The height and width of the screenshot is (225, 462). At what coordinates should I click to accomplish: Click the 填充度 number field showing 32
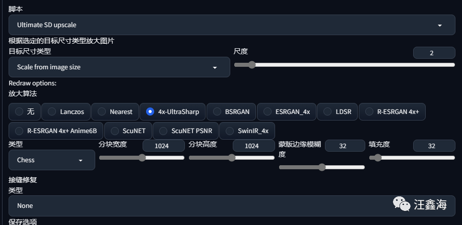click(434, 146)
